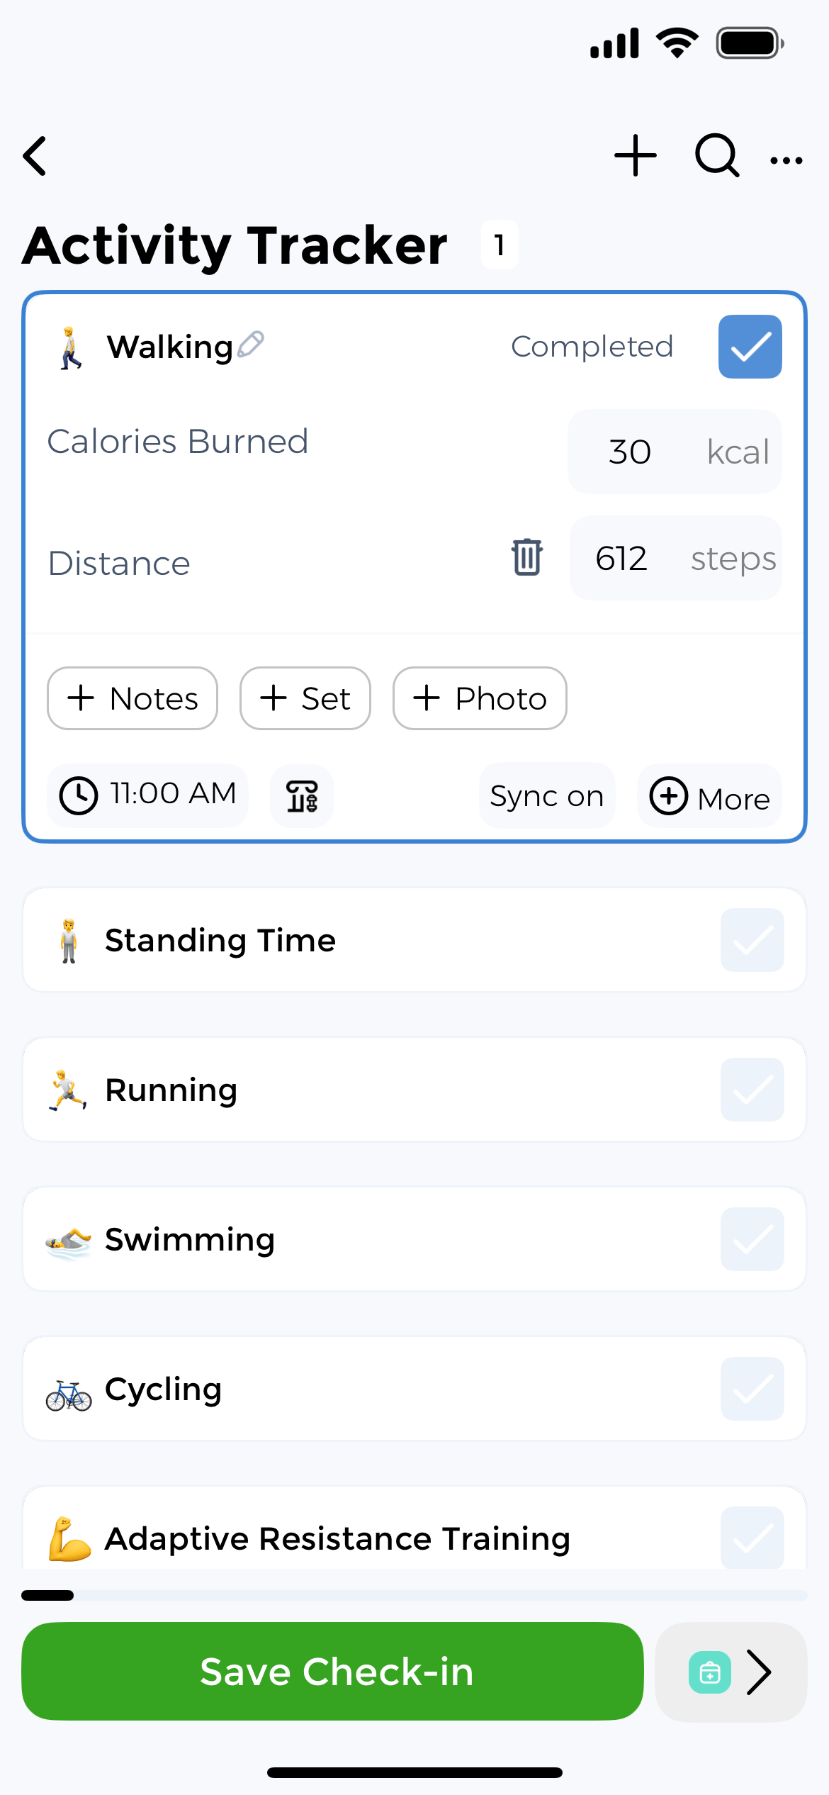829x1795 pixels.
Task: Check the Standing Time checkbox
Action: [x=752, y=941]
